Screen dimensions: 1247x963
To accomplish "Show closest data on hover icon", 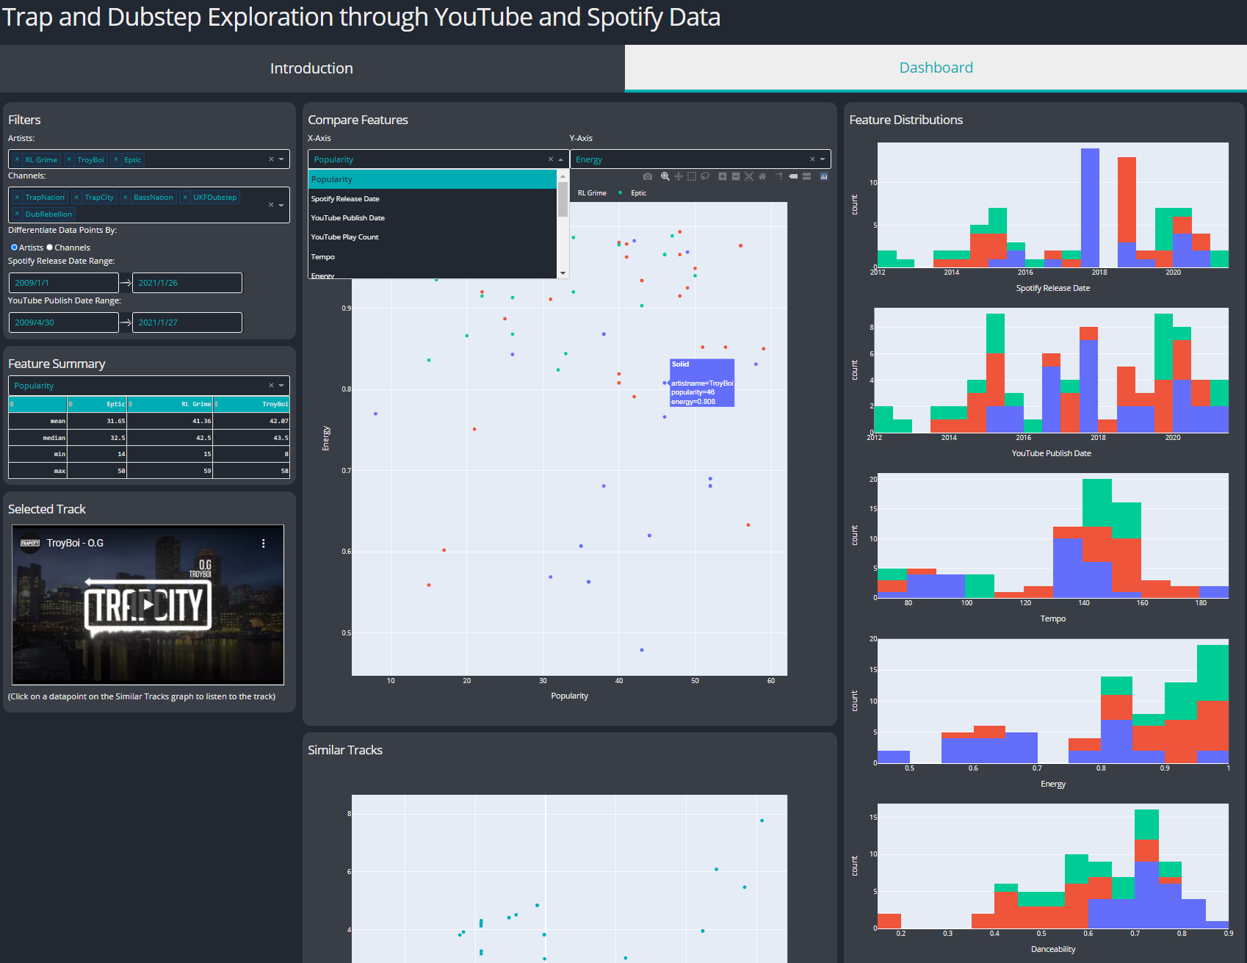I will point(793,176).
